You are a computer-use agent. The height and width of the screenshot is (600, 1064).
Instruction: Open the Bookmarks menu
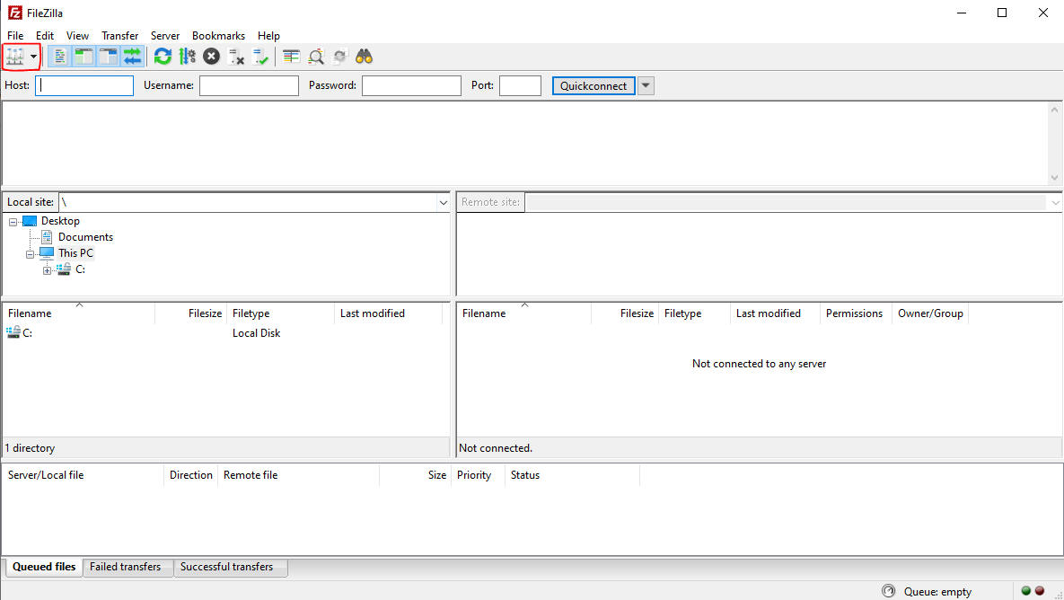pyautogui.click(x=218, y=36)
